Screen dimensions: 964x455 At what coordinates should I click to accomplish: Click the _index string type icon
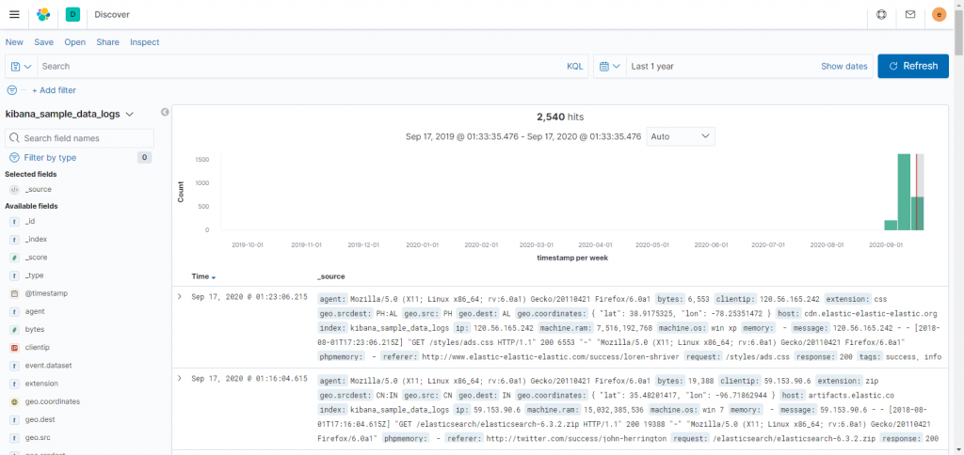tap(14, 239)
